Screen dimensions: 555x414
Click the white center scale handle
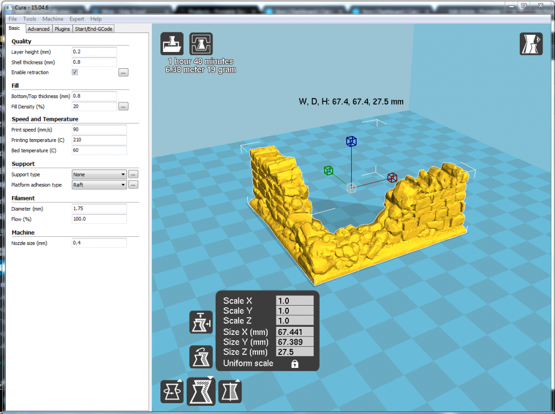tap(351, 188)
